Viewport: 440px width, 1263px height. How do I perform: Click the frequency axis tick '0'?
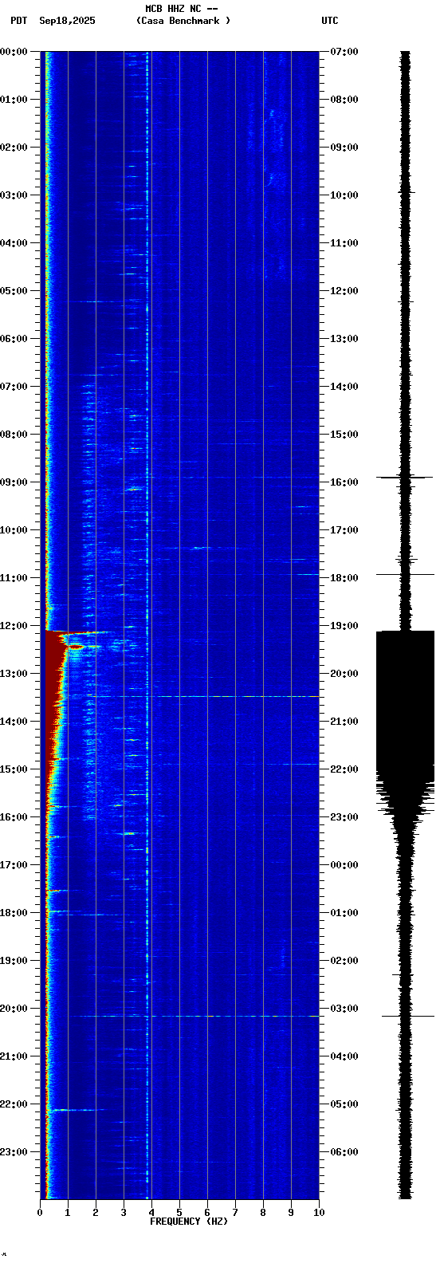(40, 1213)
